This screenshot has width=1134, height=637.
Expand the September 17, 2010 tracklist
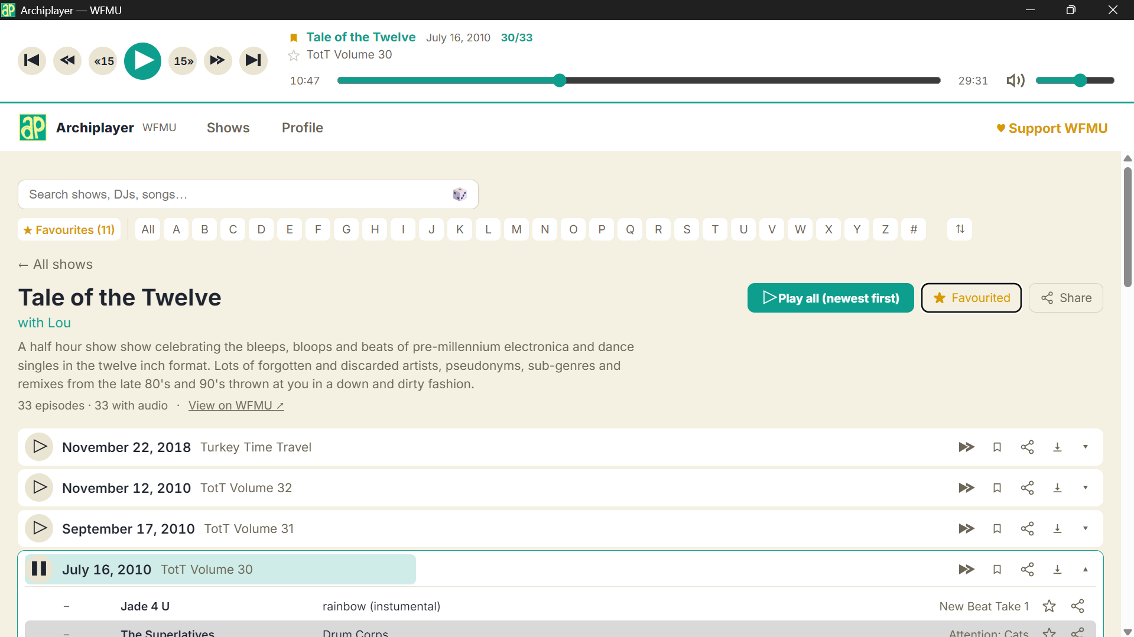(x=1086, y=529)
